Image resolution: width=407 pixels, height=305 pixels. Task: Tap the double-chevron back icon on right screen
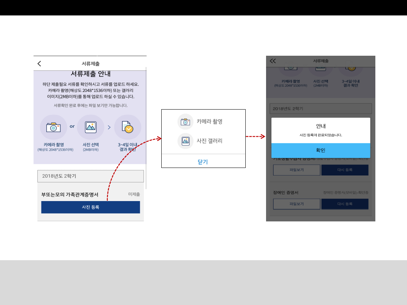tap(273, 61)
